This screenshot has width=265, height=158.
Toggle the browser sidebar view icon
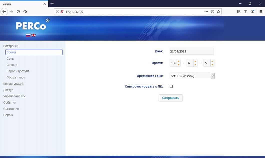click(x=246, y=12)
